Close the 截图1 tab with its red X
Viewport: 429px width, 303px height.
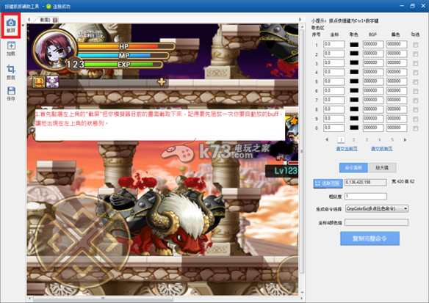55,20
